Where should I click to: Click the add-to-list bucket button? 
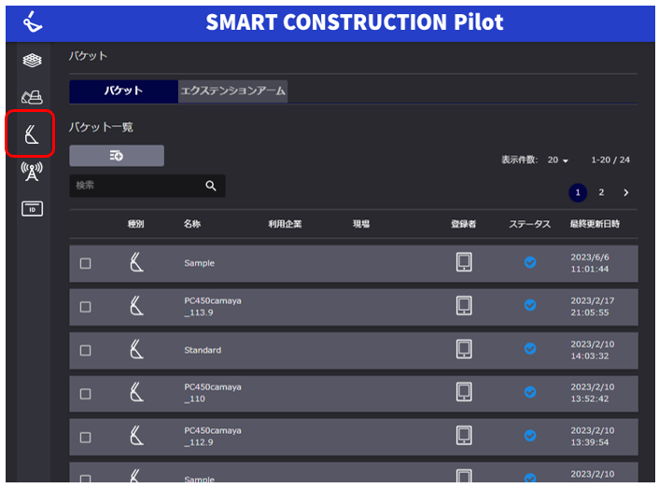(x=117, y=156)
